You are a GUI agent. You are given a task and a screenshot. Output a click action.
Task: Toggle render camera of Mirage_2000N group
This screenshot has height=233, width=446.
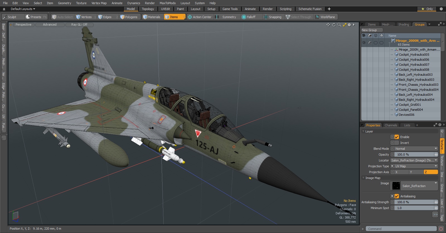[x=370, y=43]
